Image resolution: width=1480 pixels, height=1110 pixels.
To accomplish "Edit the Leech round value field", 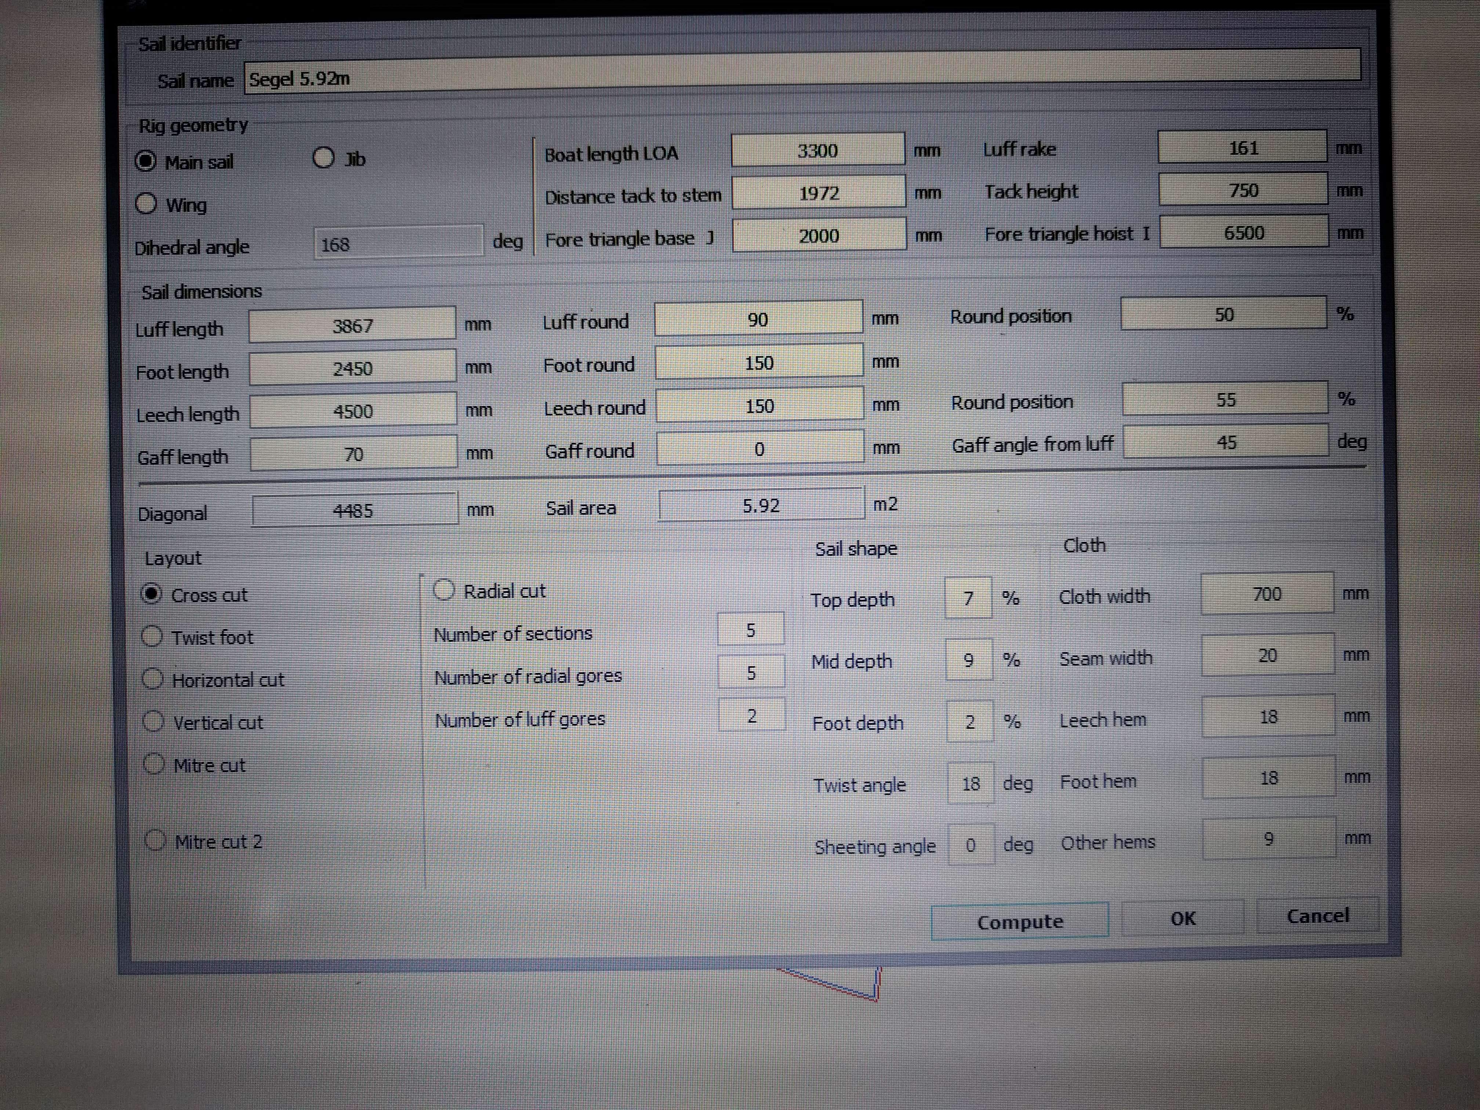I will click(759, 406).
